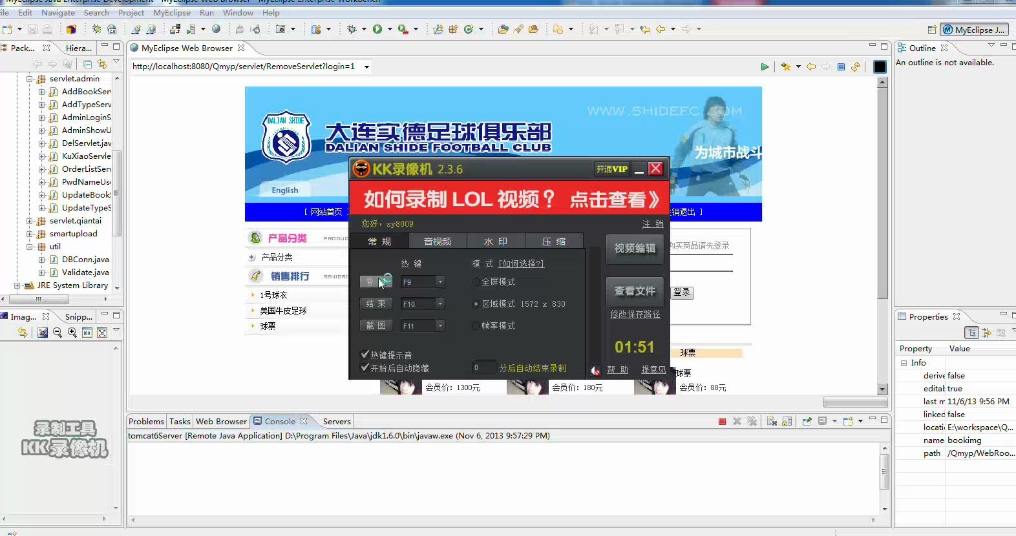Click Link with Editor icon in Package Explorer
The height and width of the screenshot is (536, 1016).
(x=102, y=63)
